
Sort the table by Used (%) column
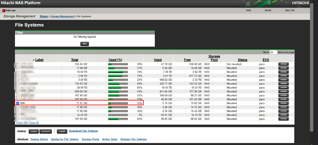(115, 60)
